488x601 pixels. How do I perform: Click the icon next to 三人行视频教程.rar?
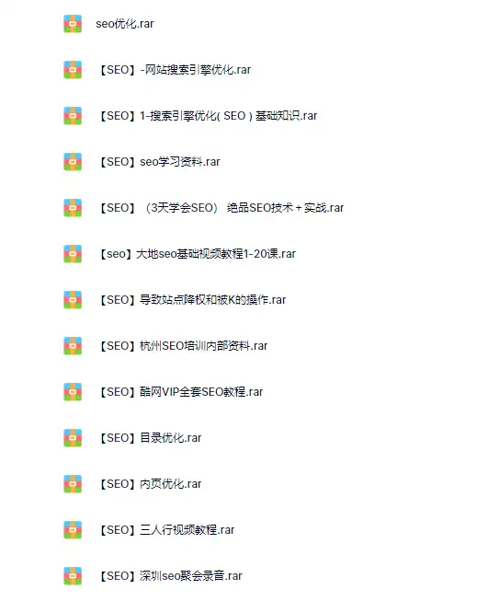click(x=73, y=530)
